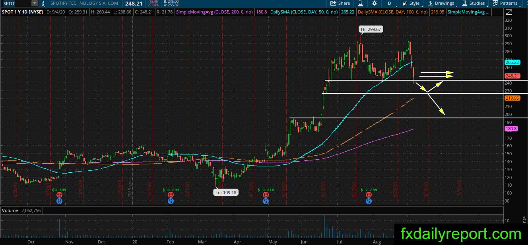The image size is (528, 245).
Task: Click the lightbulb icon under $0.399 earnings
Action: [59, 201]
